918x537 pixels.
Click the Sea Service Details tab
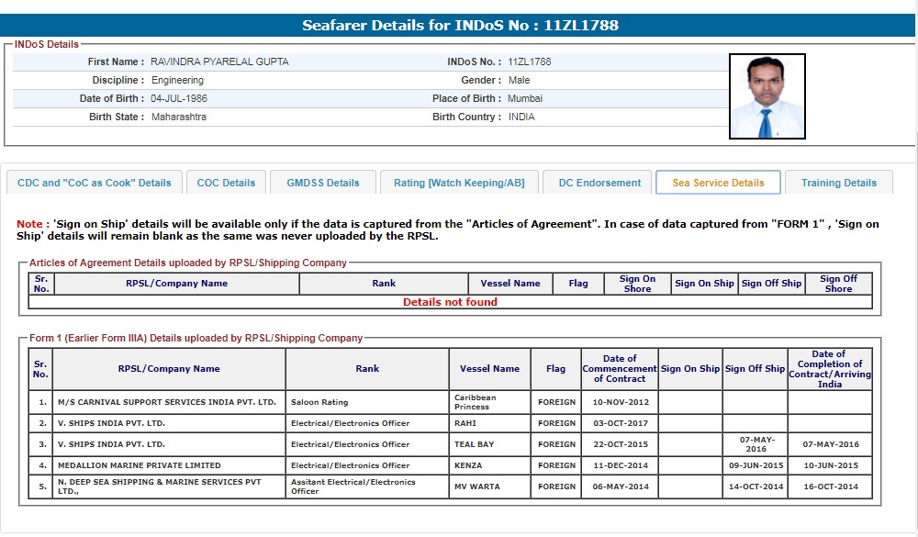click(718, 183)
